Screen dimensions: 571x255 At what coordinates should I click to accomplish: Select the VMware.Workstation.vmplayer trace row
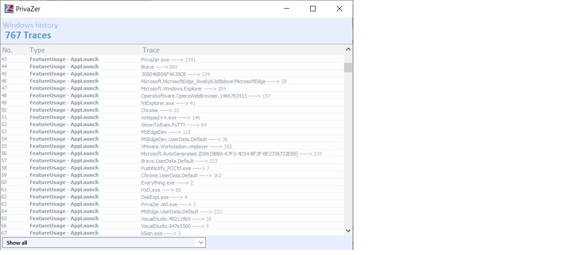[x=186, y=146]
